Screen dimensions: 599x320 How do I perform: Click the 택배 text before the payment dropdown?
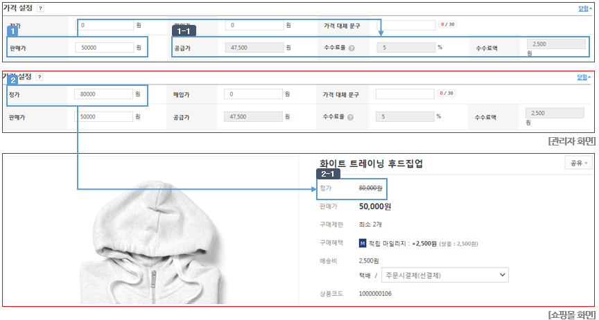[x=365, y=275]
